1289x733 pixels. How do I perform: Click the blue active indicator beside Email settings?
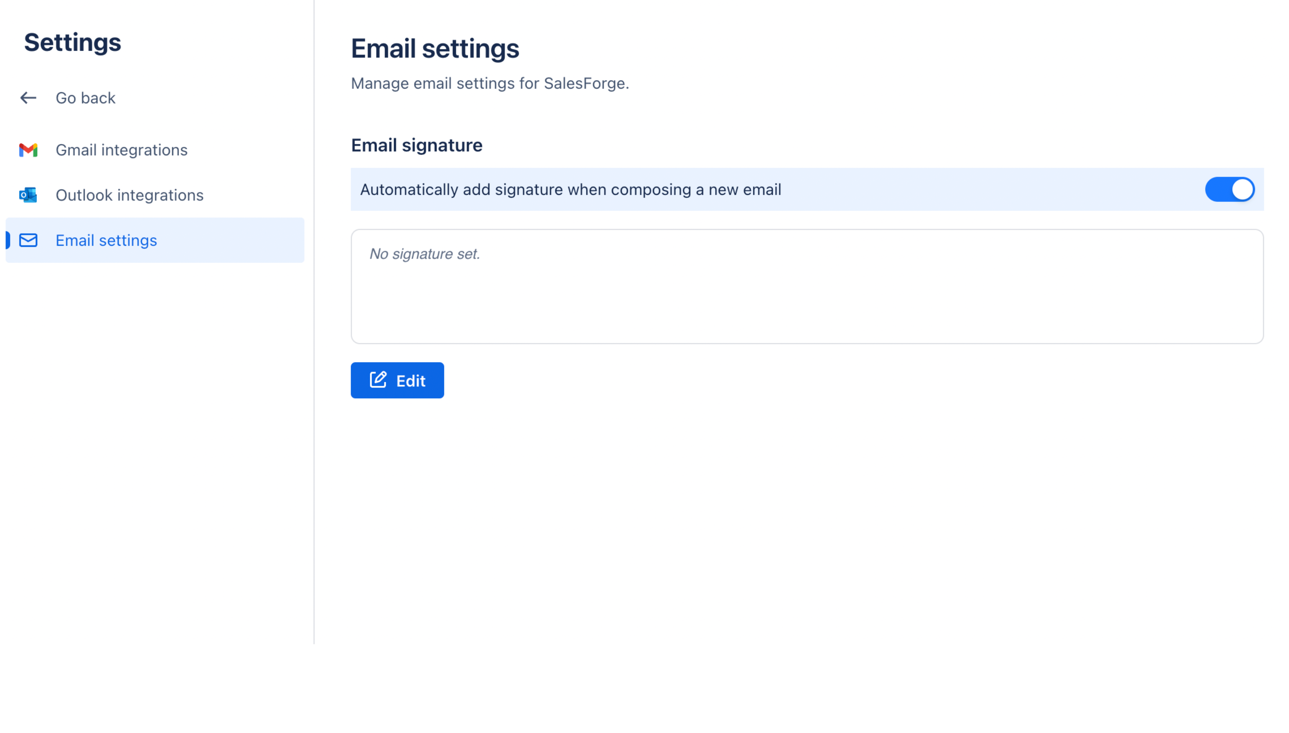point(8,240)
